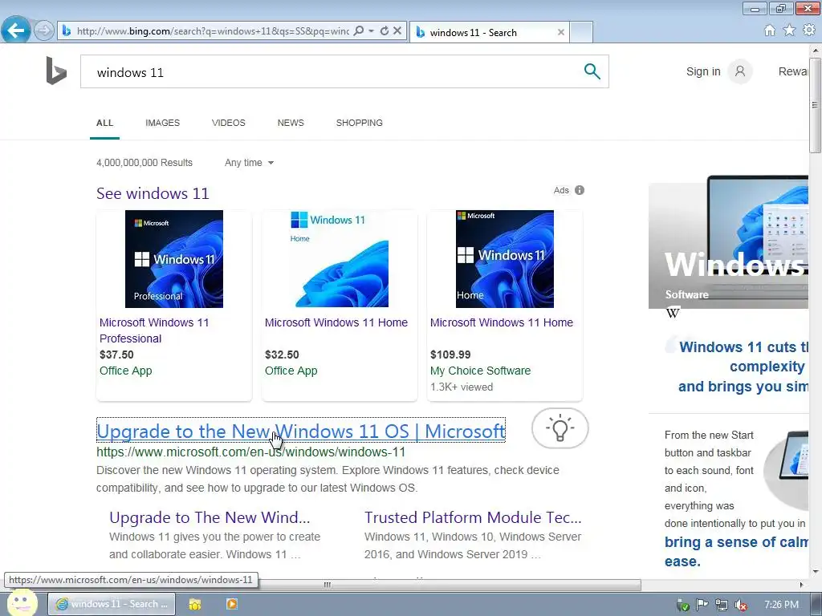Click 'Office App' seller under $32.50
The height and width of the screenshot is (616, 822).
[291, 371]
